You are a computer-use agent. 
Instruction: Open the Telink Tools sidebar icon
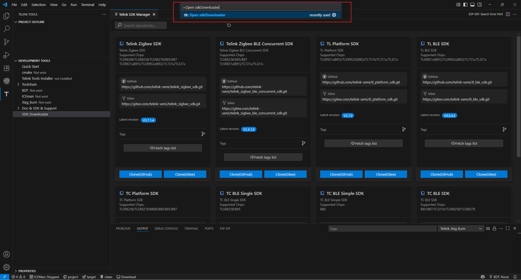coord(7,94)
